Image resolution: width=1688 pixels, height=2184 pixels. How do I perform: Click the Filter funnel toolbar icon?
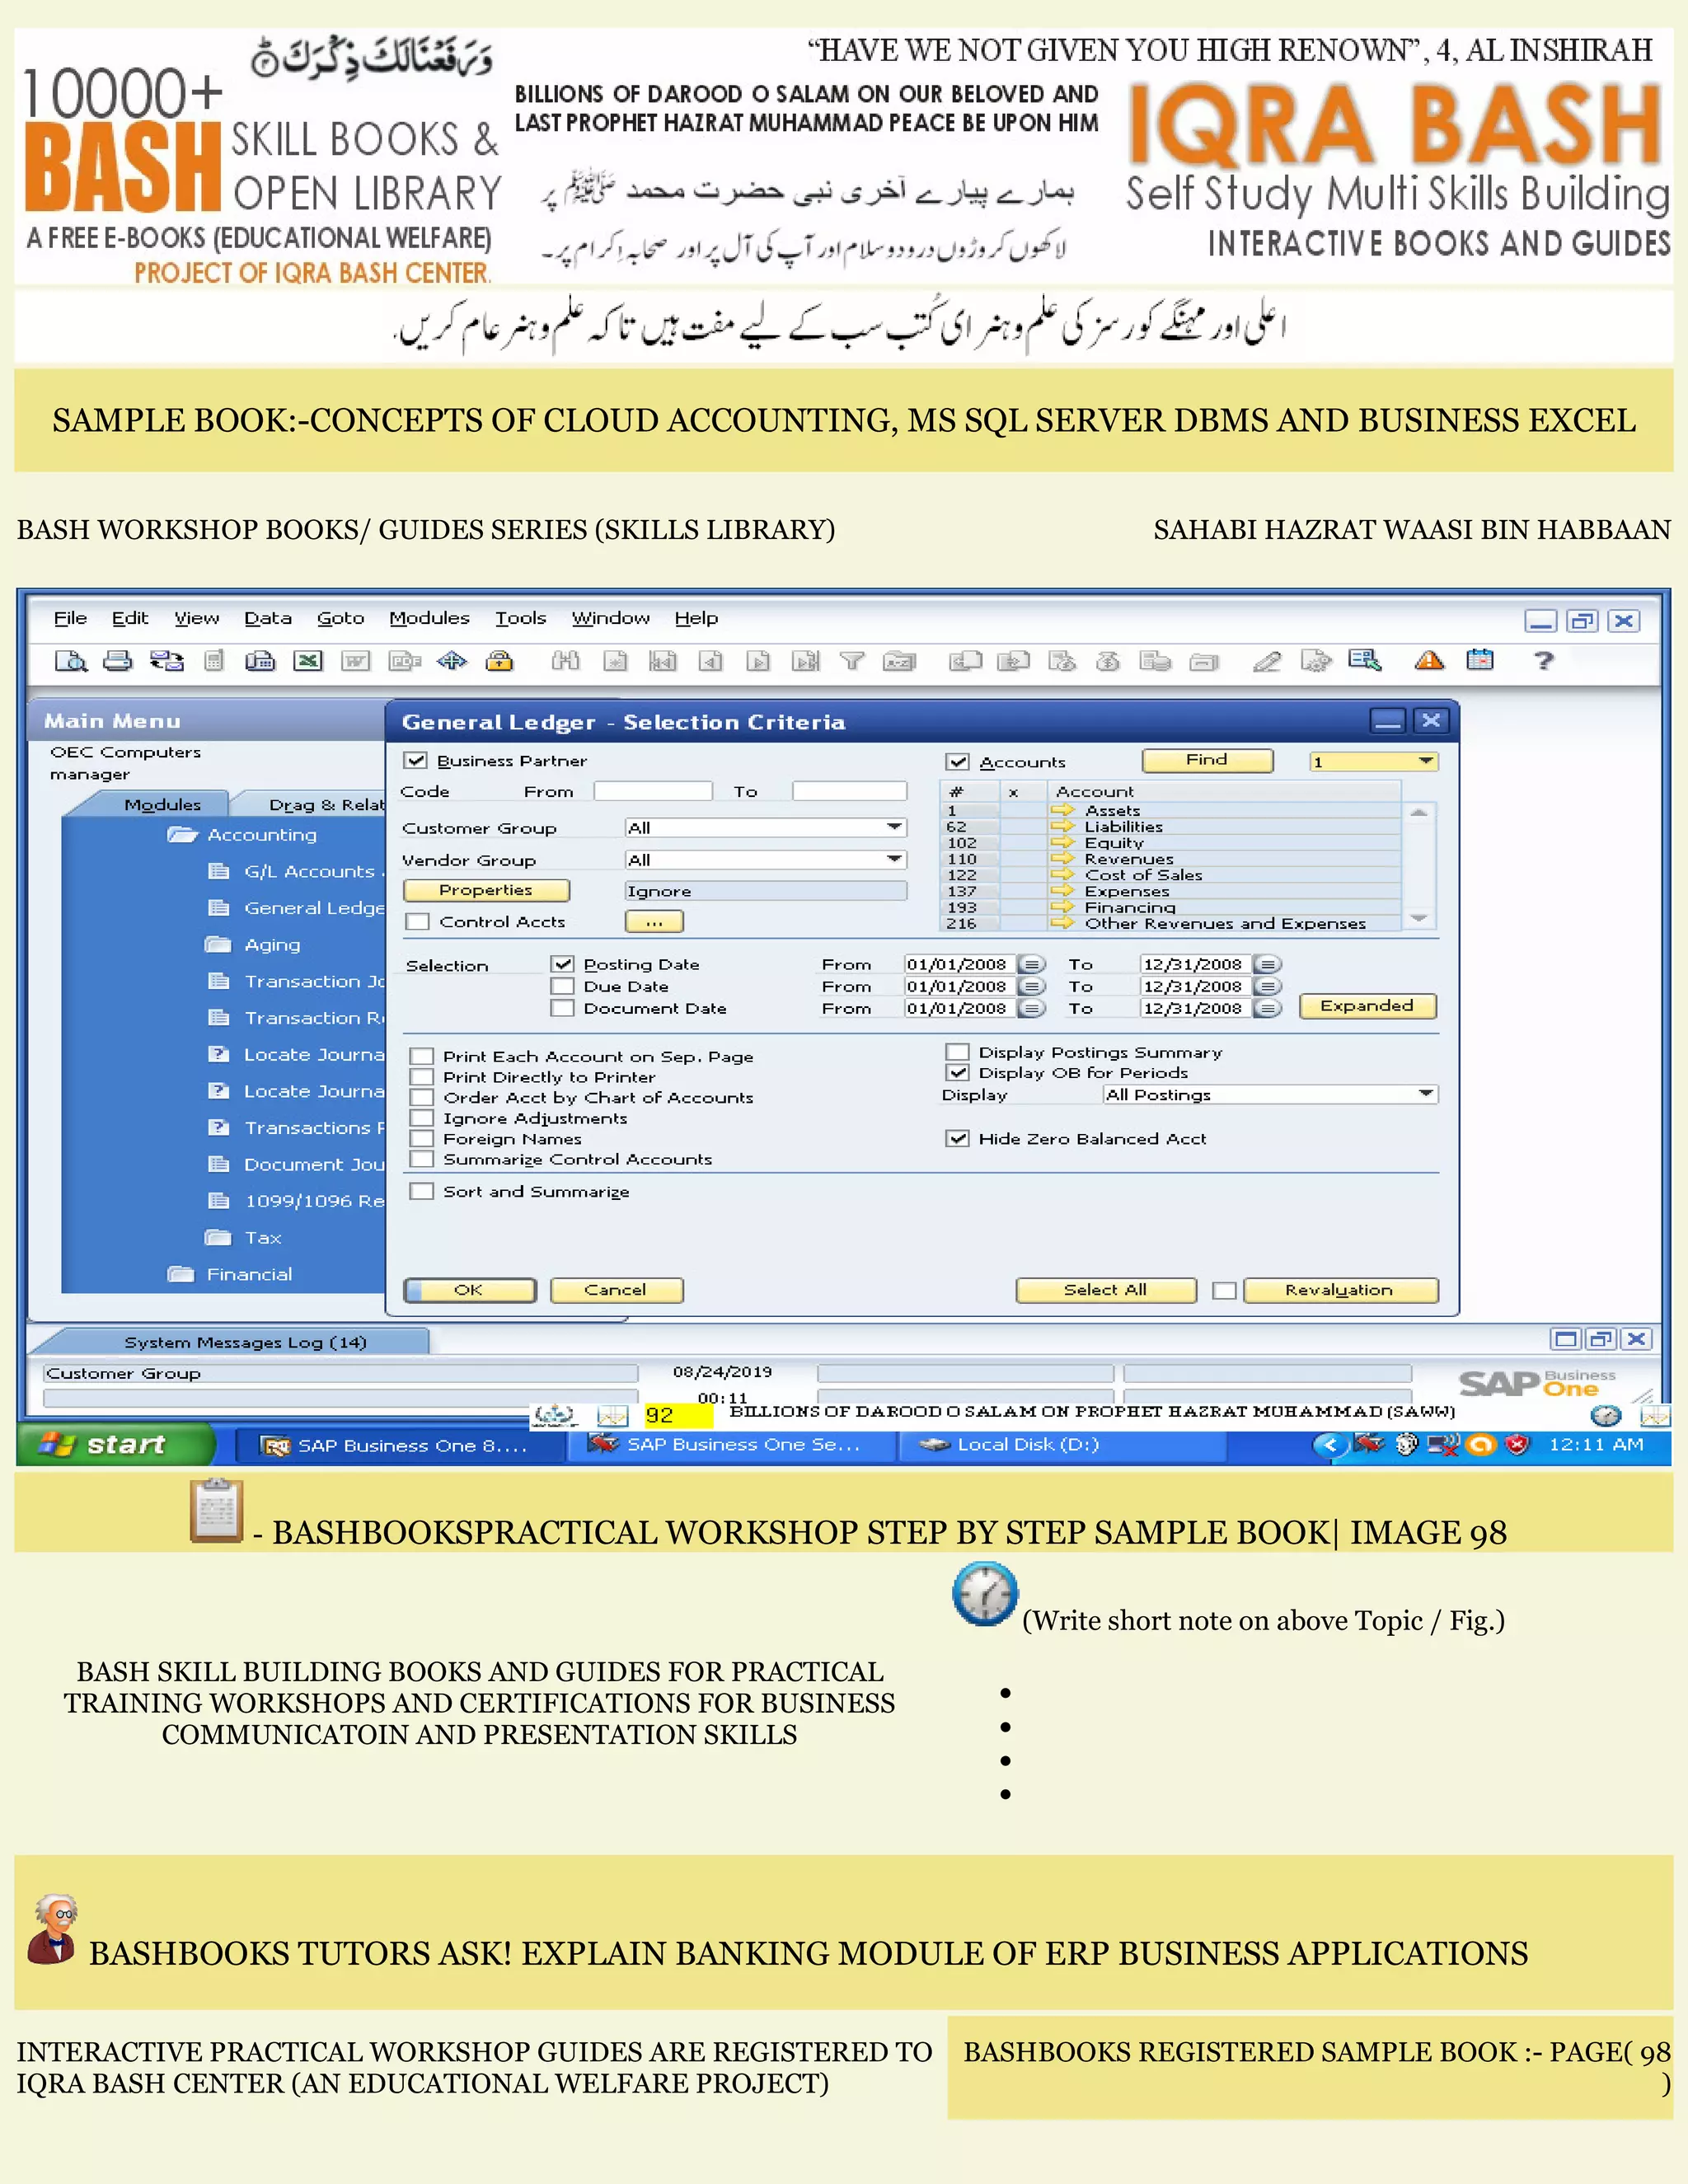click(x=852, y=661)
